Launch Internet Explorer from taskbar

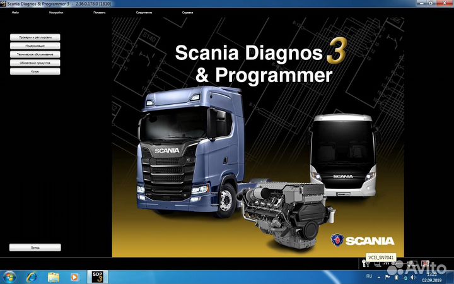(x=32, y=277)
